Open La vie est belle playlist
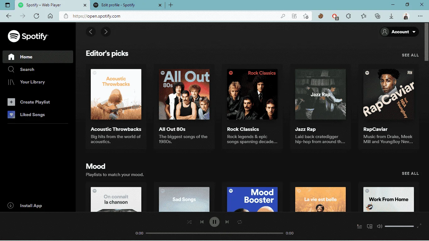The height and width of the screenshot is (241, 429). point(320,199)
